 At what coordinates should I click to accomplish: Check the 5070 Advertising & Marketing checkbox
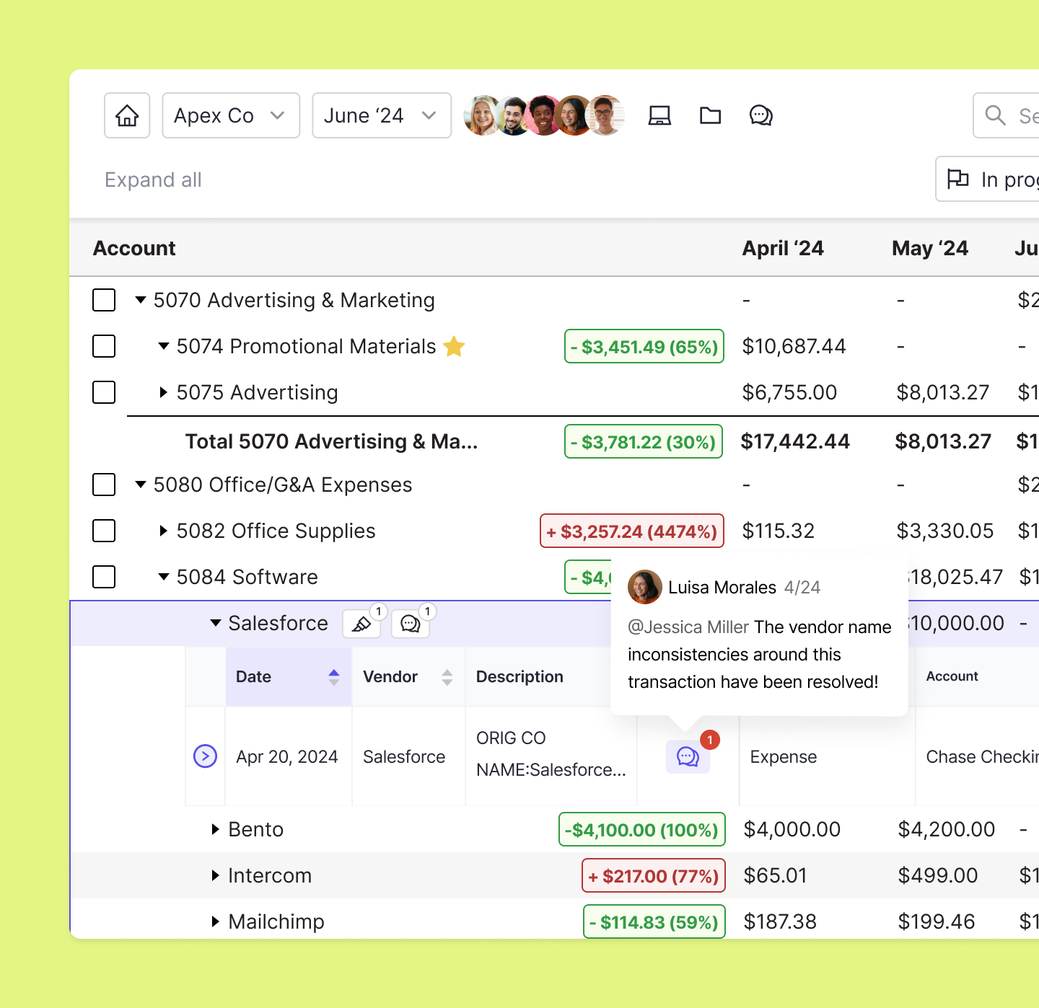click(x=104, y=300)
